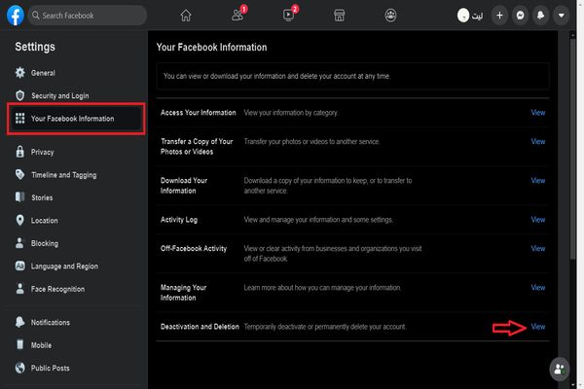This screenshot has width=584, height=389.
Task: Click View for Off-Facebook Activity
Action: coord(537,249)
